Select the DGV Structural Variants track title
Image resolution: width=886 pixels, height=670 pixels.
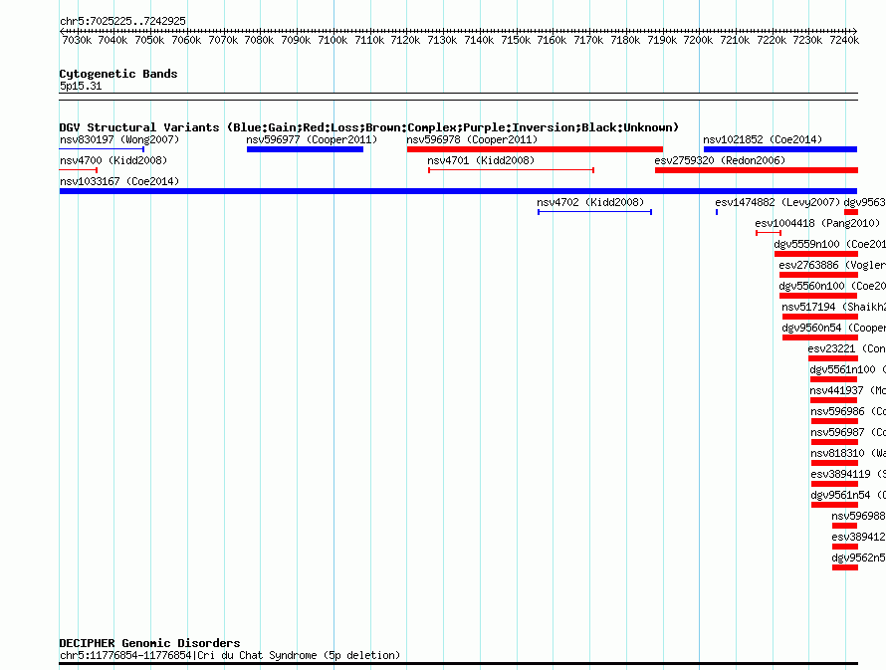[x=369, y=127]
